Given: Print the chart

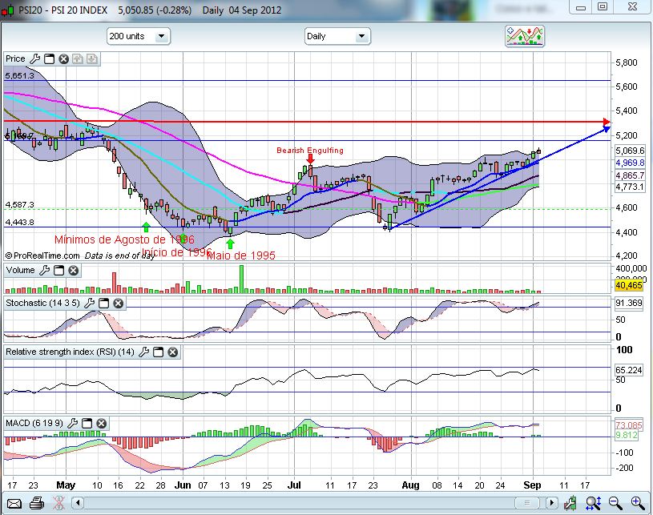Looking at the screenshot, I should 37,503.
